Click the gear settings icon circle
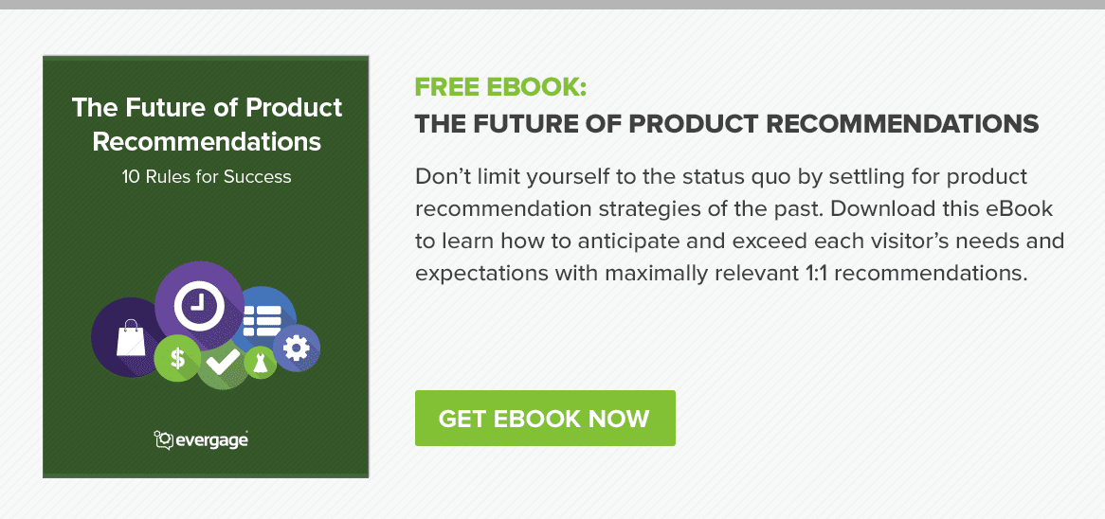Screen dimensions: 1105x519 (x=299, y=348)
